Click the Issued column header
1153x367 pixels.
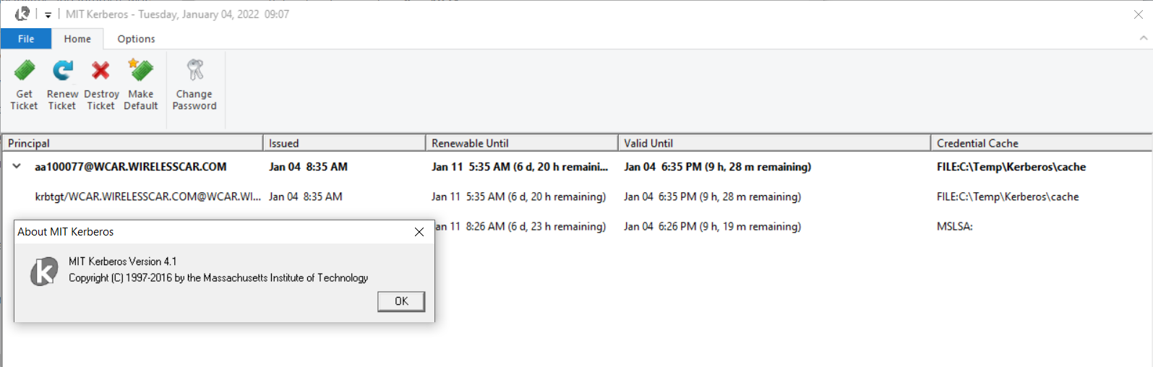344,143
